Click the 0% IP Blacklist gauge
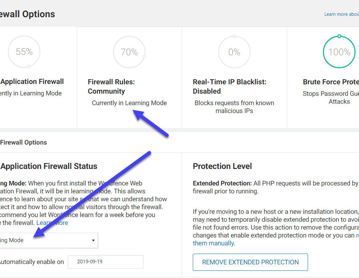 234,52
